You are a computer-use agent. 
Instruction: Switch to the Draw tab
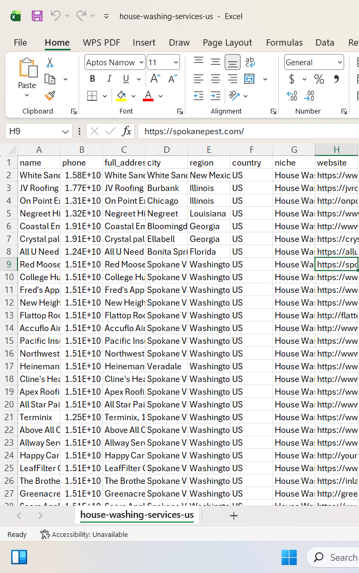pos(179,43)
